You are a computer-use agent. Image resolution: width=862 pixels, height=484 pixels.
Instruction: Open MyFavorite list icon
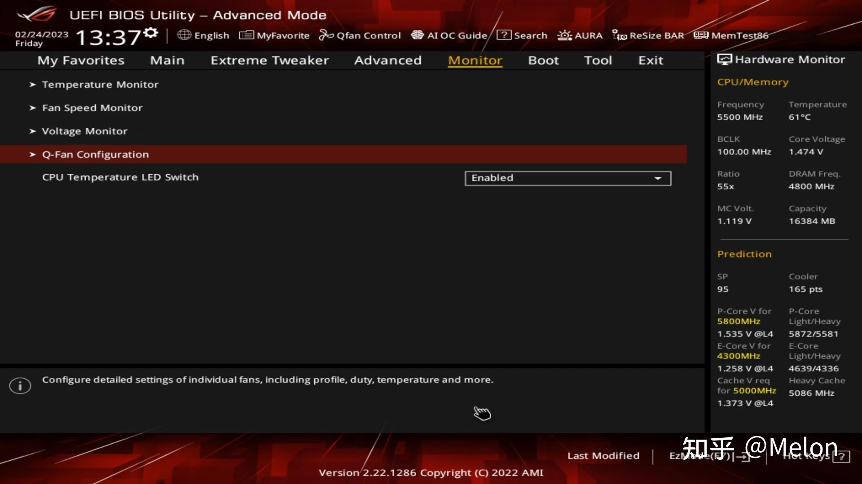point(246,35)
